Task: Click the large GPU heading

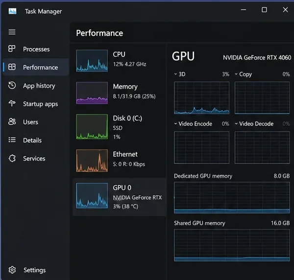Action: coord(183,56)
